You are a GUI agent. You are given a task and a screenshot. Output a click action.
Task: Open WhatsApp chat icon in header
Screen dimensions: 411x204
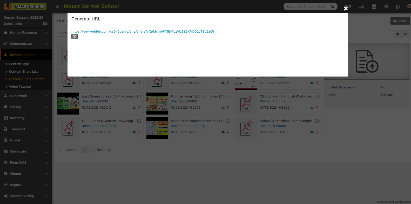[398, 6]
